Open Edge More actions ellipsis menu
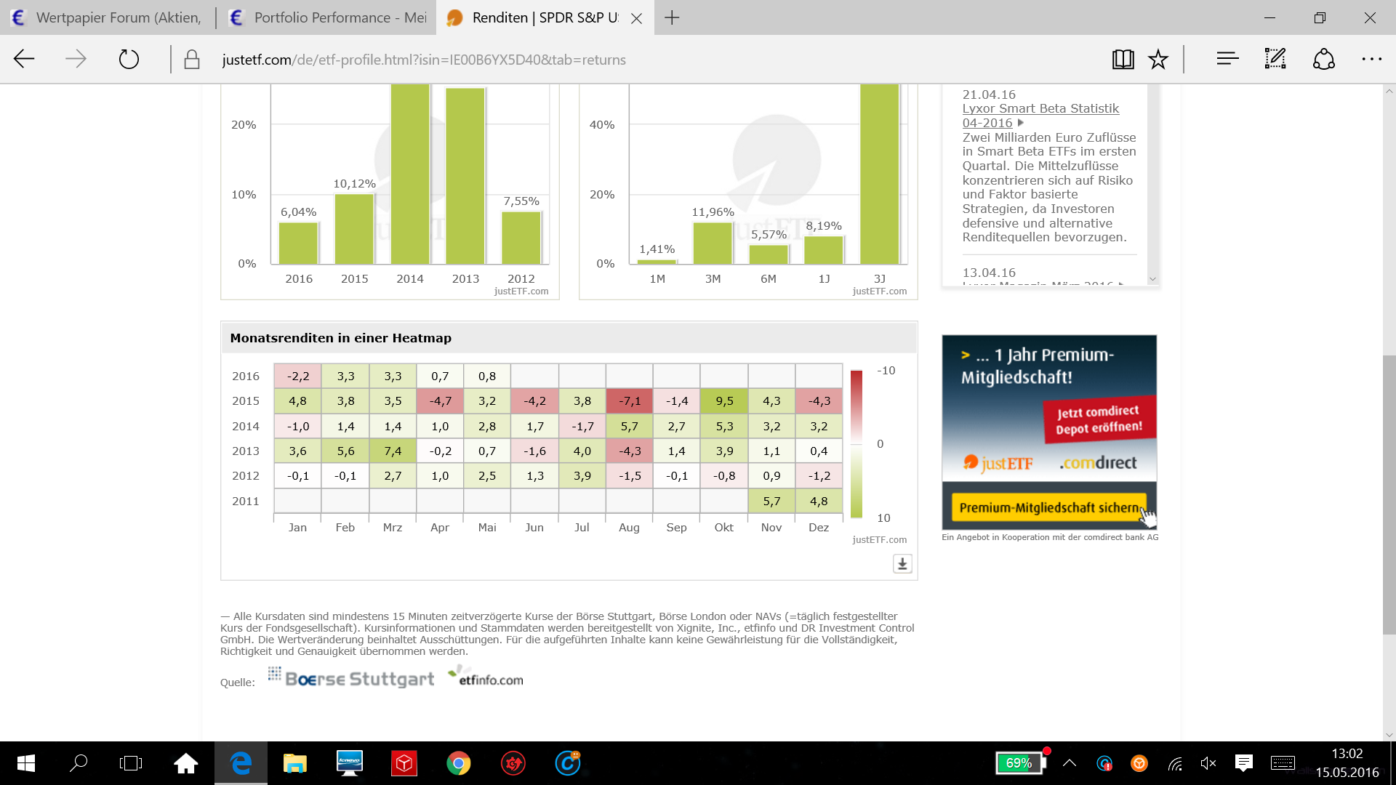The image size is (1396, 785). pos(1371,60)
